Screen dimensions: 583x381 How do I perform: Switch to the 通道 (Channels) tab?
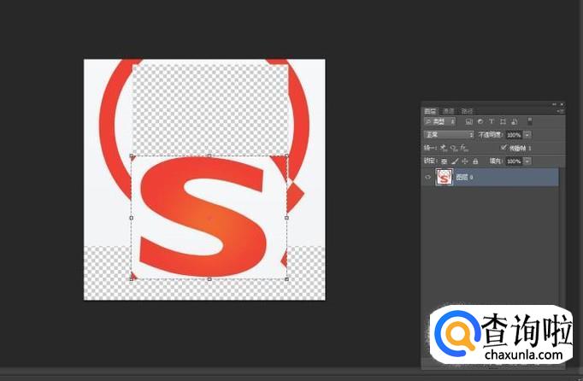tap(449, 111)
